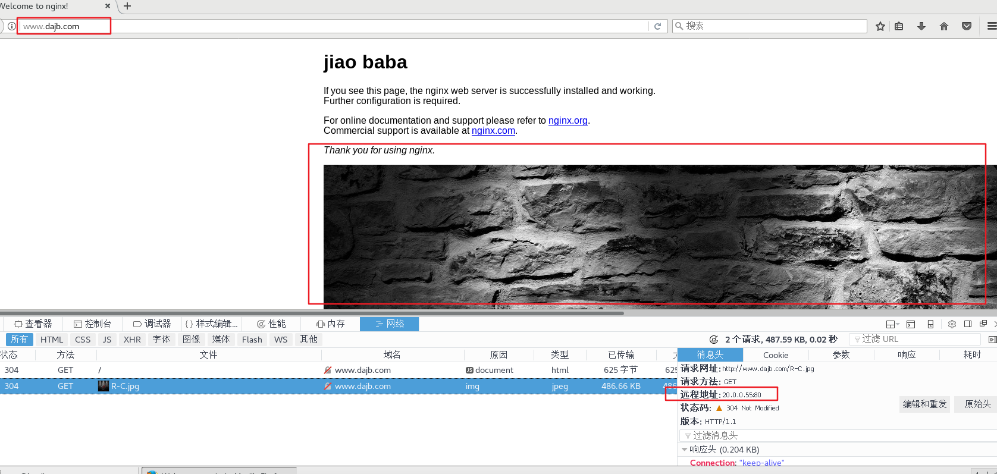Viewport: 997px width, 474px height.
Task: Select the Network (网络) tab
Action: coord(390,324)
